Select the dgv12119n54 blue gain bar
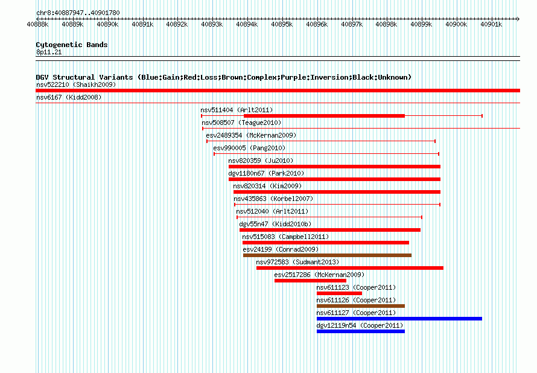 point(361,331)
